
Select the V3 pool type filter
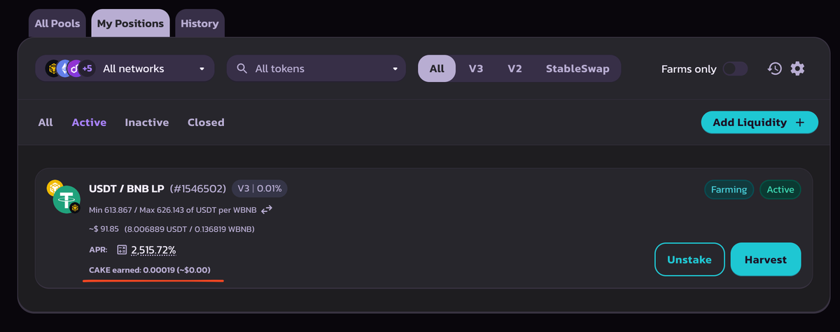point(476,69)
